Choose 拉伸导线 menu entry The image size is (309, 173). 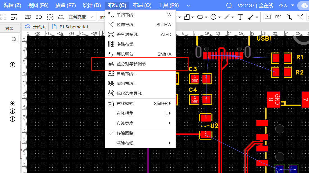(140, 25)
